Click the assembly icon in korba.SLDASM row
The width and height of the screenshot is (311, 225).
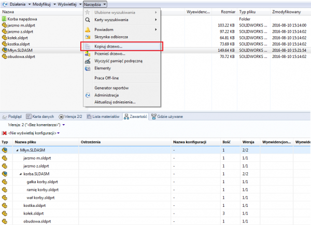[5, 174]
